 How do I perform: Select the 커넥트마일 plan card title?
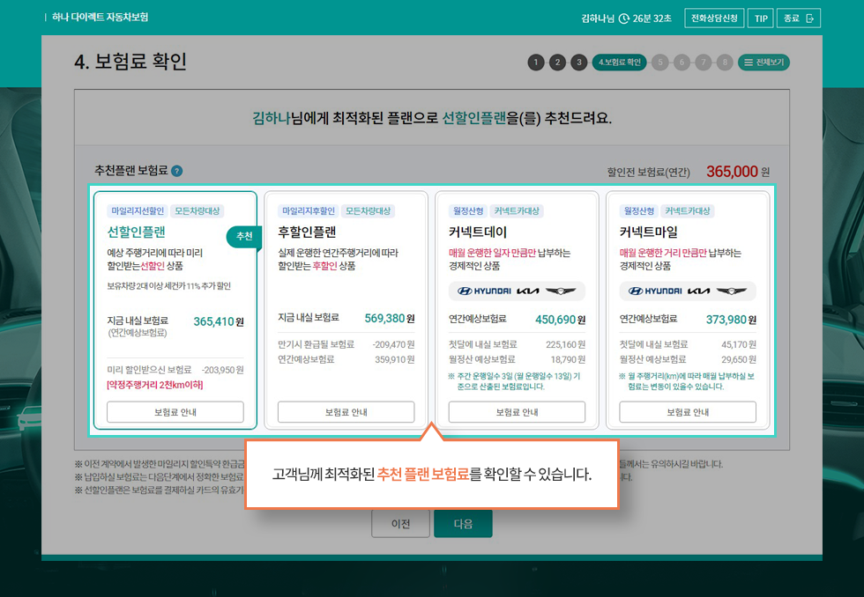(x=649, y=232)
